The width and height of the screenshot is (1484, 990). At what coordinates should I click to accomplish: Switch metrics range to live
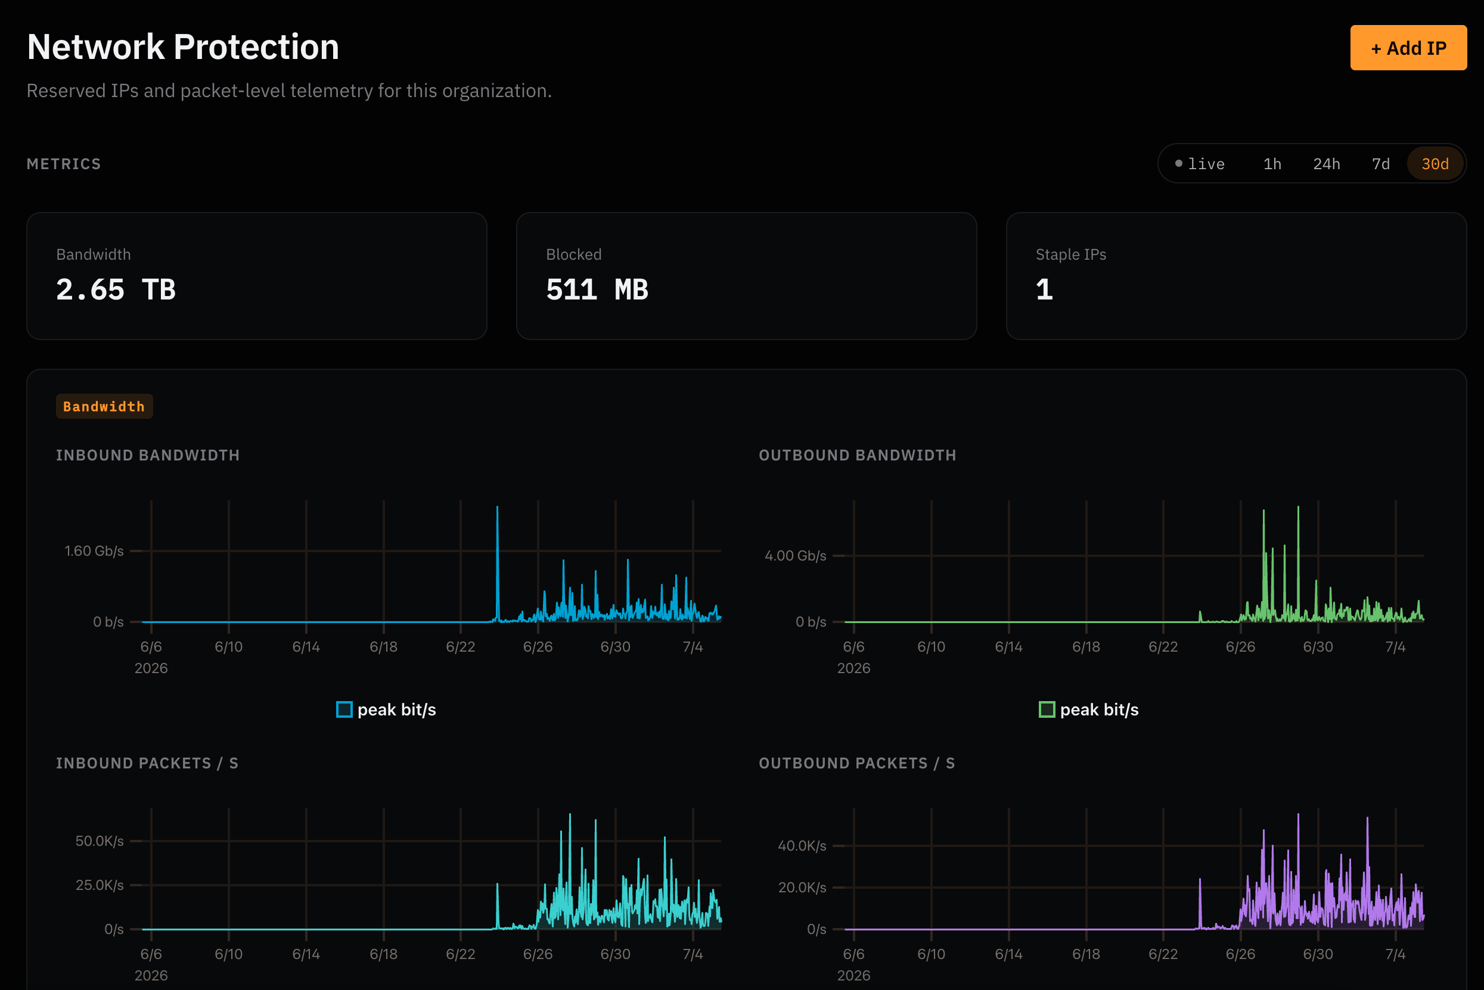1200,164
